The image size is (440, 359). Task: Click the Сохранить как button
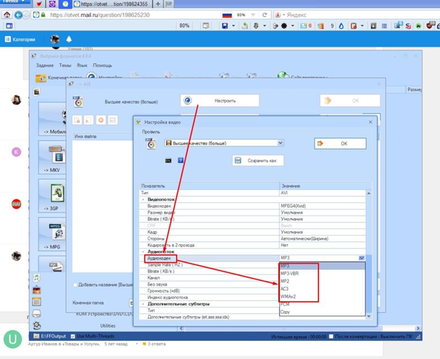(x=258, y=161)
